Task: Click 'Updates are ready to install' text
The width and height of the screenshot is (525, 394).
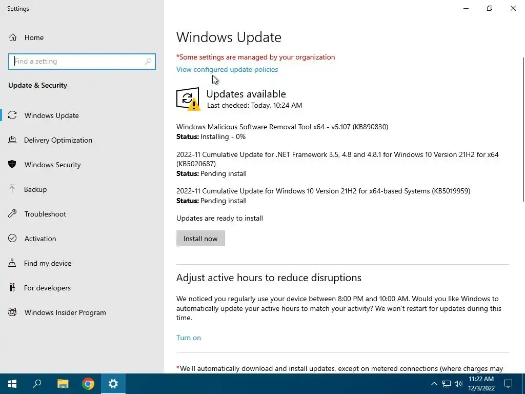Action: 219,218
